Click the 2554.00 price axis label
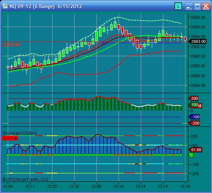 click(198, 85)
